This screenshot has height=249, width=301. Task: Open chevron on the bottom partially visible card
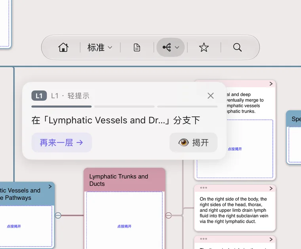pos(271,239)
